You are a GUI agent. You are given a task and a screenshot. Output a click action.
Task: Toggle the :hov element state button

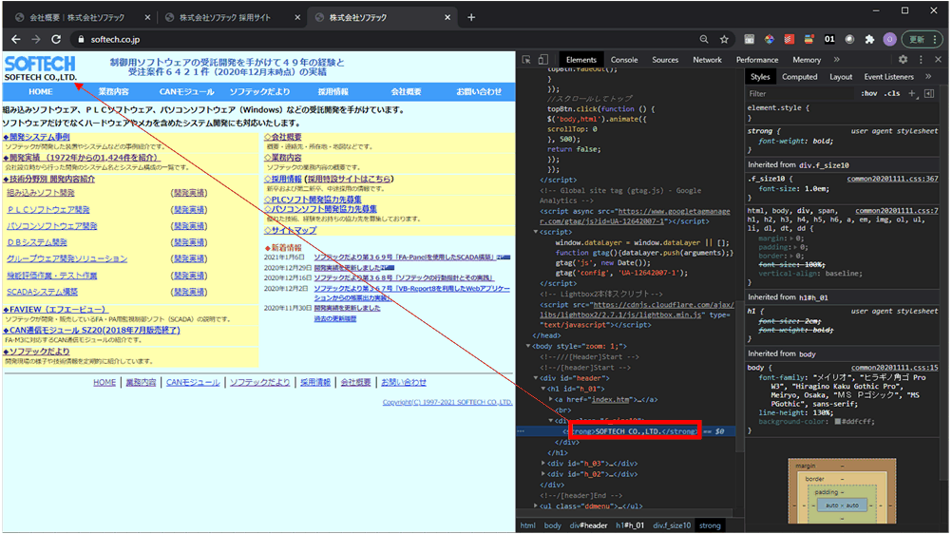point(869,93)
